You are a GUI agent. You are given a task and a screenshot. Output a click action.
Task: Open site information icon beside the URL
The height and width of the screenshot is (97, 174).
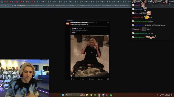(x=12, y=6)
